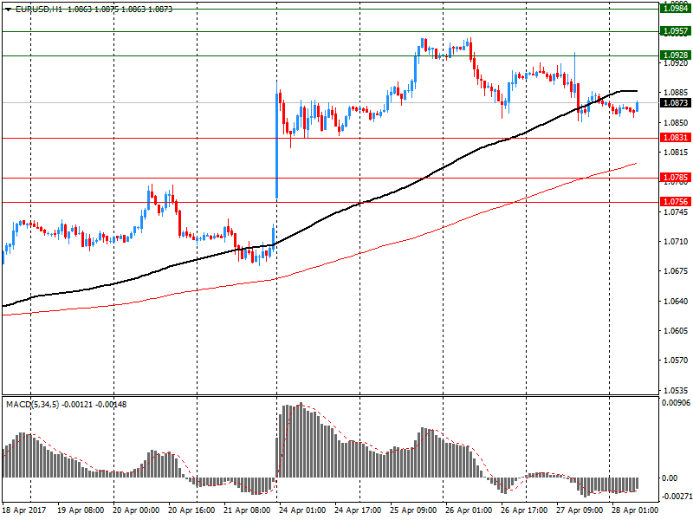
Task: Click the MACD(5,34,5) indicator label
Action: tap(32, 405)
